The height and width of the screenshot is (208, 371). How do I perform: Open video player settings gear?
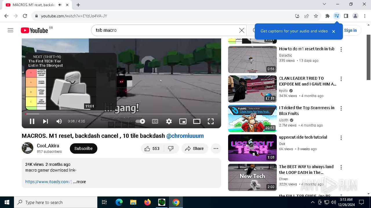pos(169,121)
